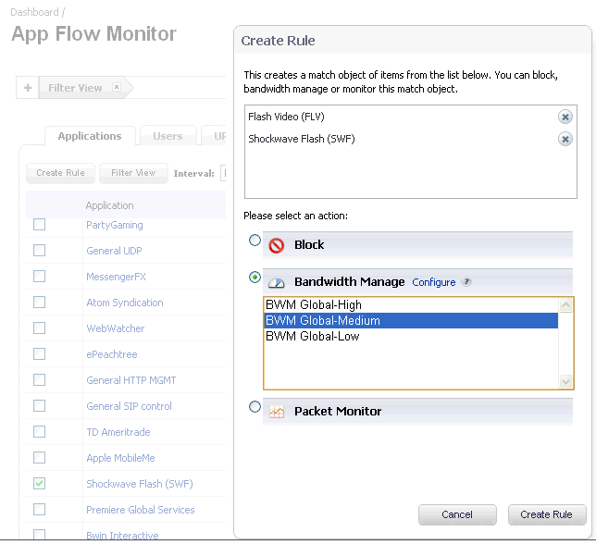Close the Filter View tag with x

pos(116,87)
